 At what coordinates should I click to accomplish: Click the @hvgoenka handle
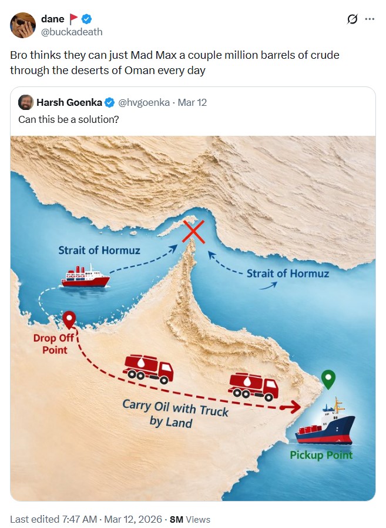144,103
